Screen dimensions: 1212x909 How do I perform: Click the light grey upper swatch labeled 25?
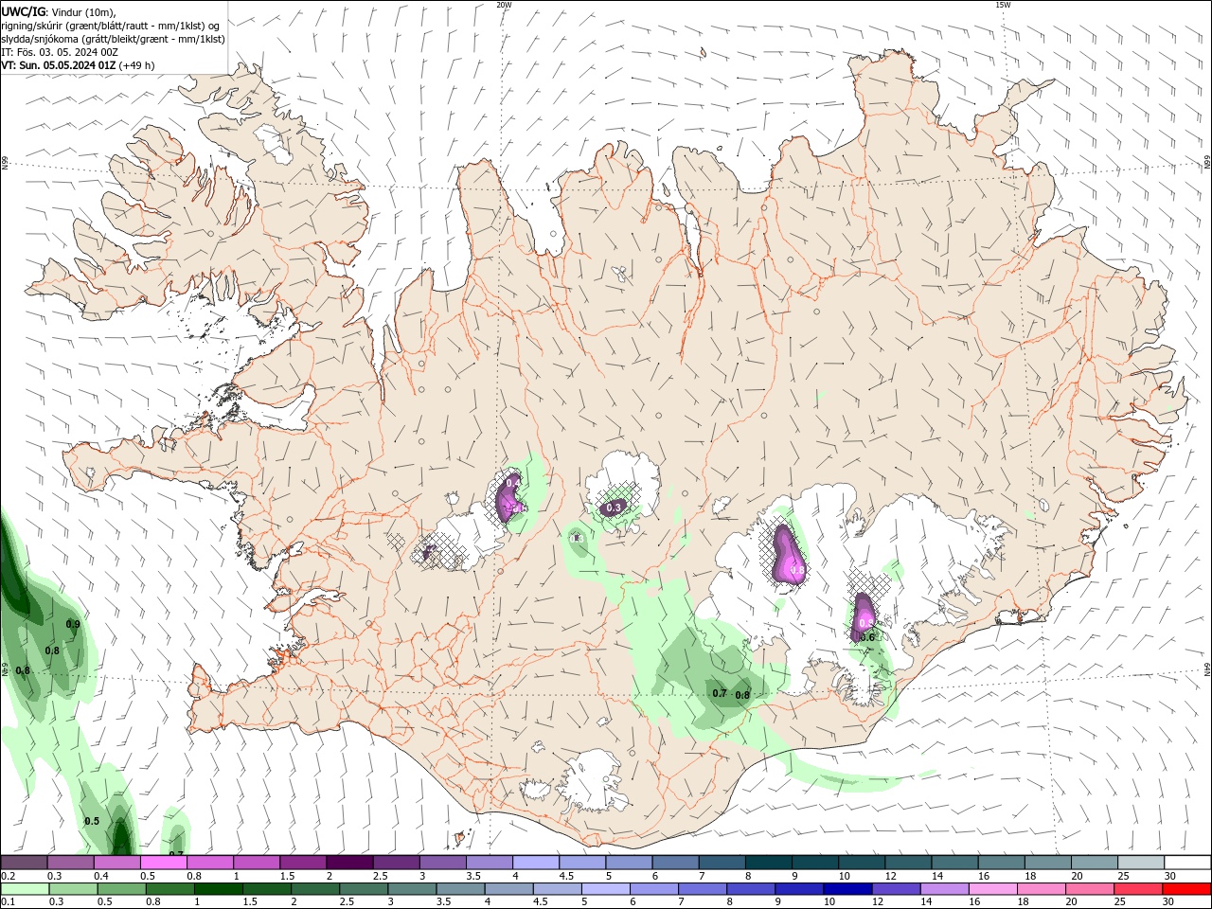[1141, 863]
